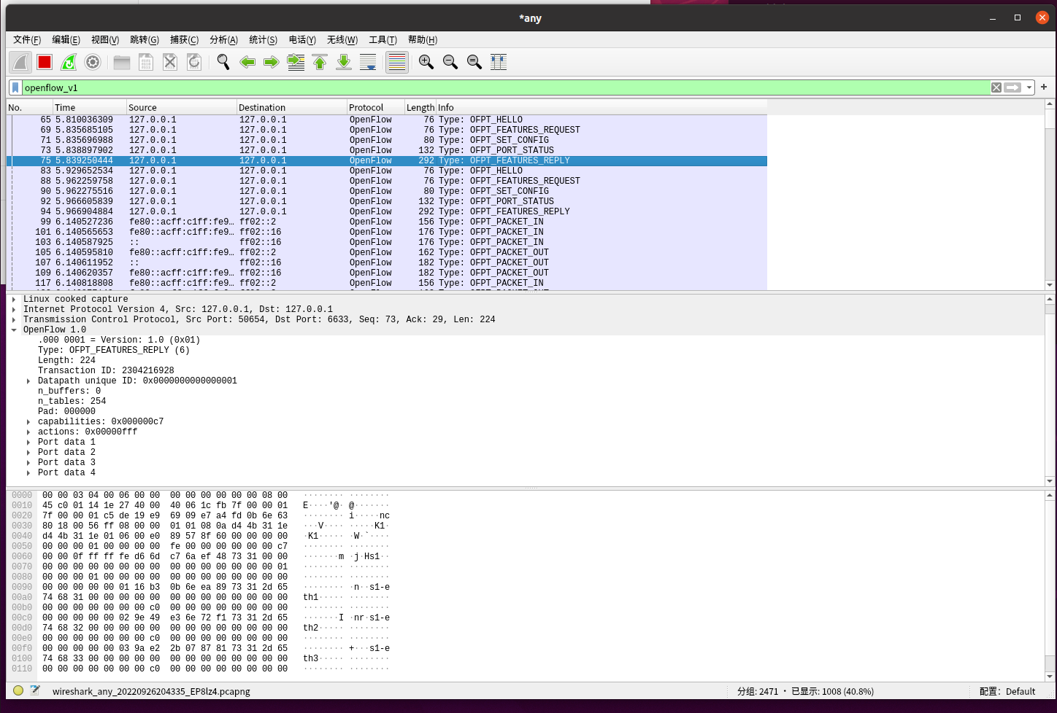The image size is (1057, 713).
Task: Reload the capture file
Action: coord(194,63)
